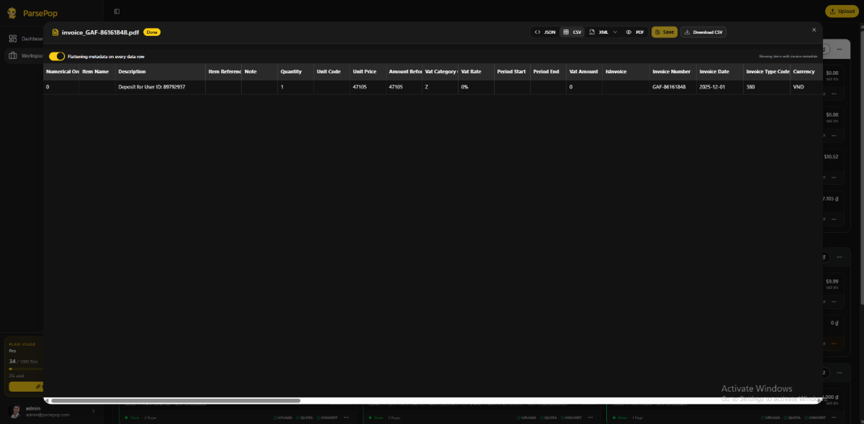The image size is (864, 424).
Task: Click the Invoice Type Code column header
Action: (768, 72)
